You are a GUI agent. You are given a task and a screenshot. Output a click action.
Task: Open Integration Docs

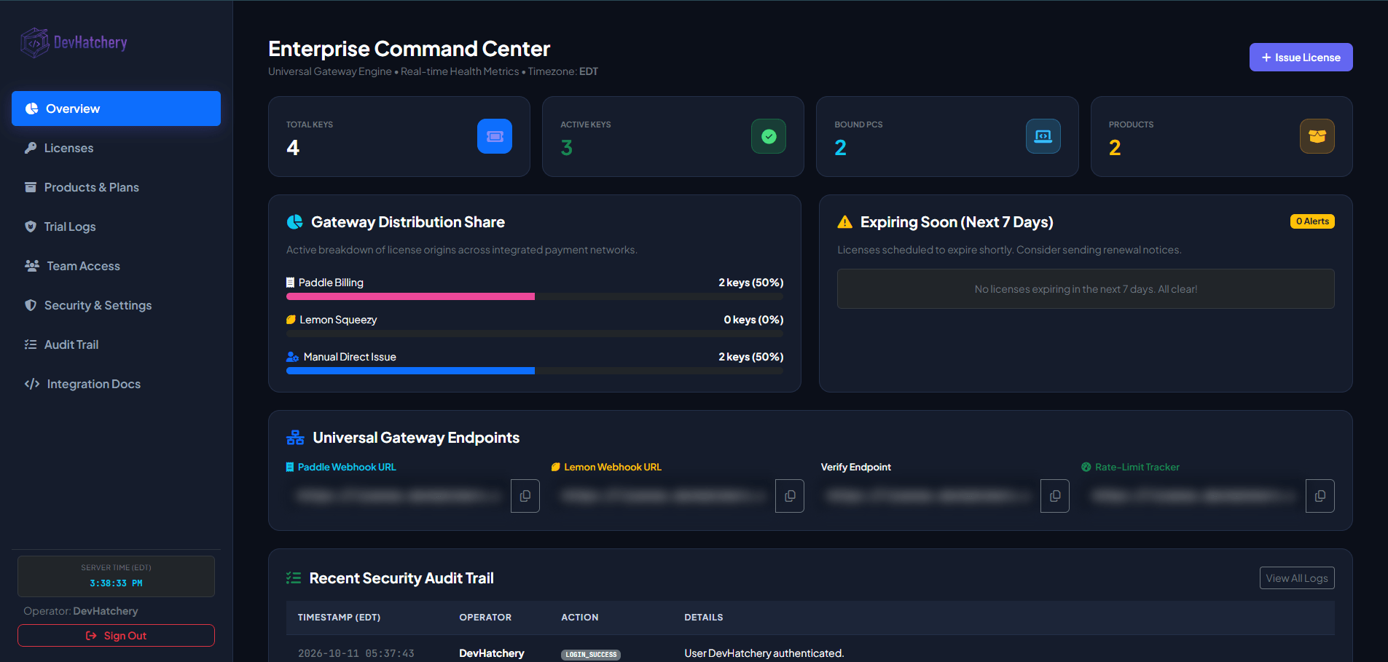(116, 384)
